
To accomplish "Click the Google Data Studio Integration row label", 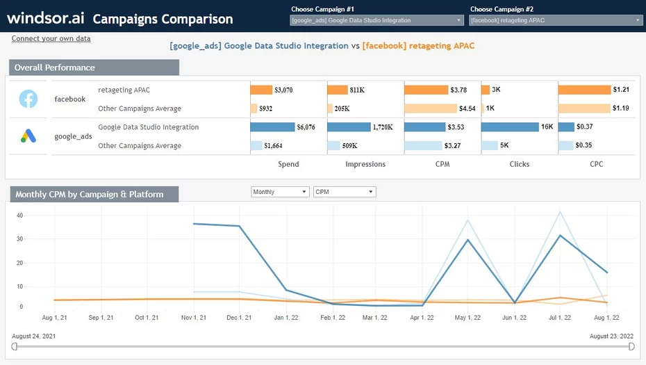I will tap(149, 127).
